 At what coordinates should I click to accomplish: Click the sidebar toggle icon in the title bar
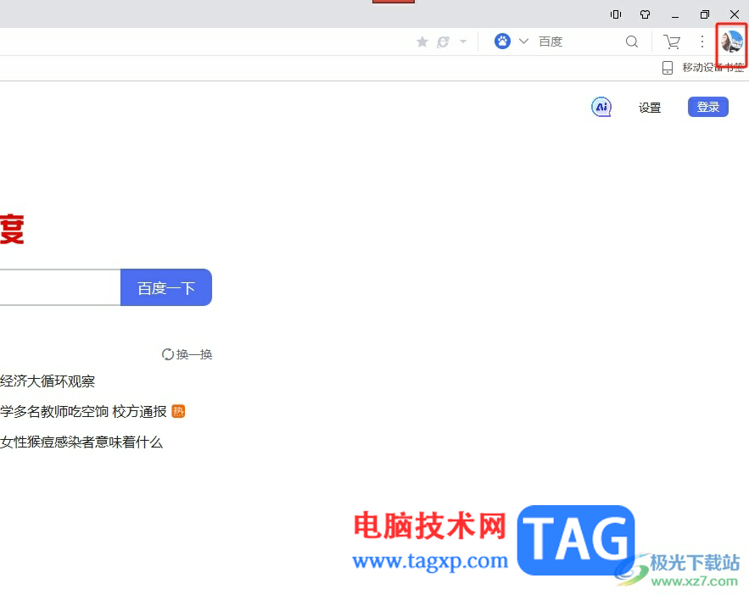point(616,14)
